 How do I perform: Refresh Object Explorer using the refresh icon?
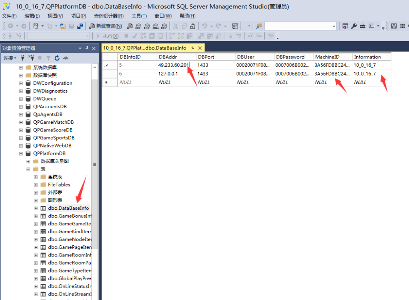[57, 58]
